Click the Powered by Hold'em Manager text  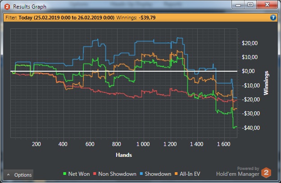[x=238, y=171]
